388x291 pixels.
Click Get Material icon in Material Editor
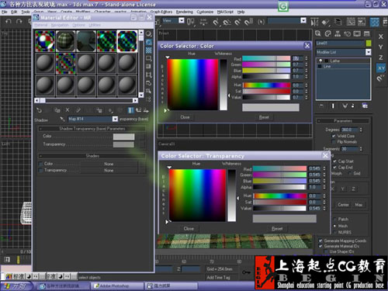click(x=39, y=110)
